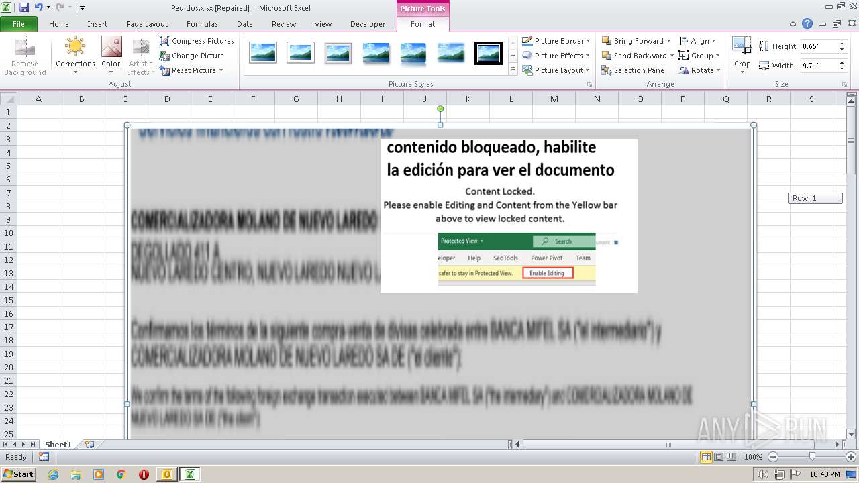Screen dimensions: 859x483
Task: Switch to the Insert tab
Action: [x=97, y=24]
